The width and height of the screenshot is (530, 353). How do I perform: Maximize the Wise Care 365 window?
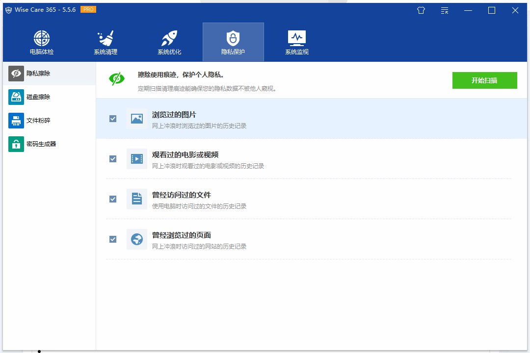491,10
